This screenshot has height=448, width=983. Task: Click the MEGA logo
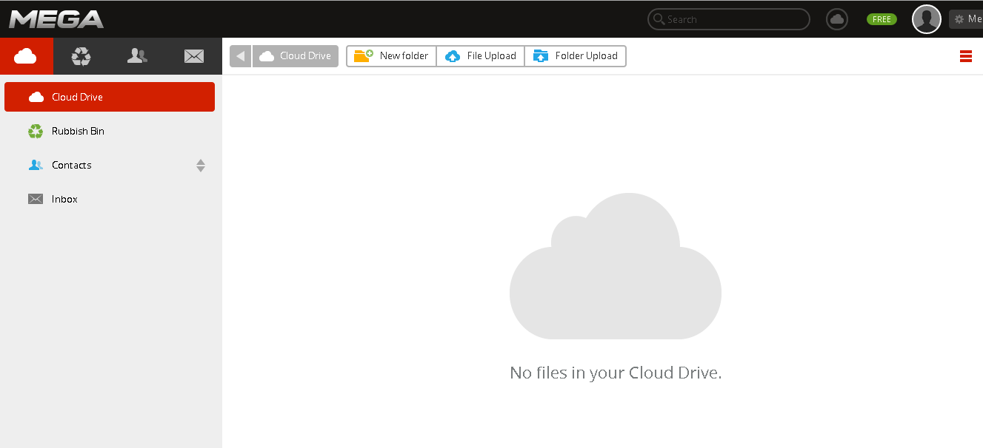pos(55,18)
